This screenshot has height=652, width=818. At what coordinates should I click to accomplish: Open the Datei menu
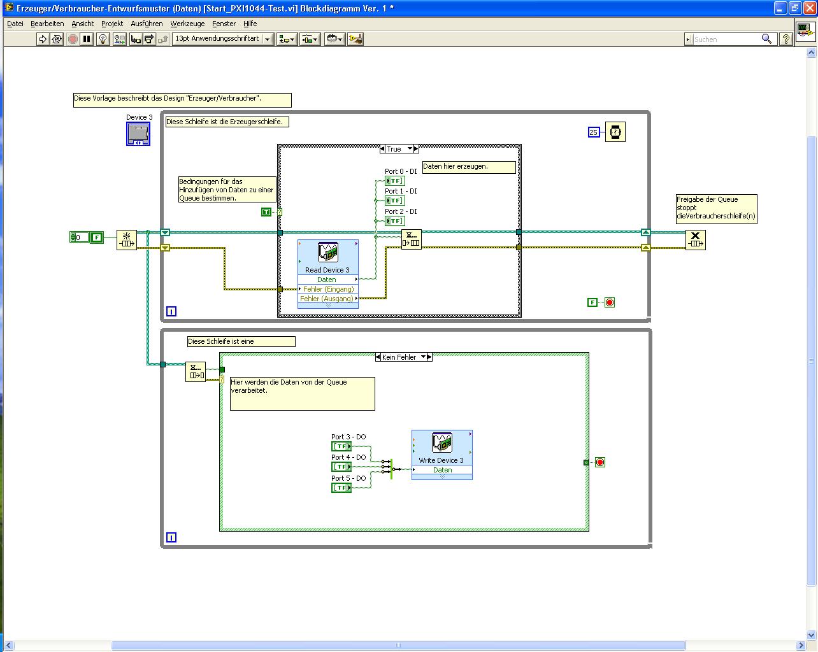[x=15, y=24]
